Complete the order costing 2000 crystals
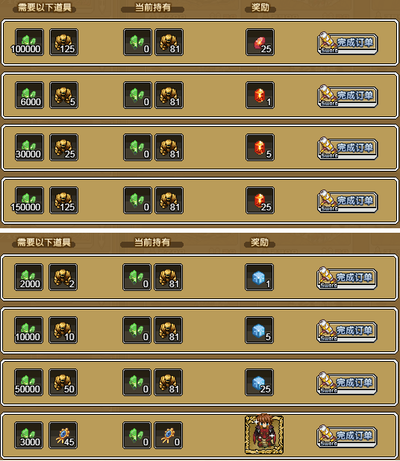The height and width of the screenshot is (461, 400). 347,278
